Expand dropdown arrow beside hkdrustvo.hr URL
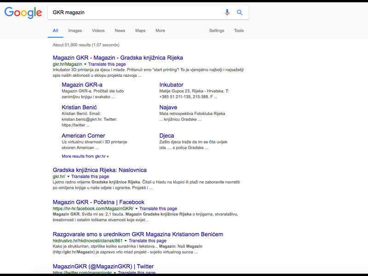368x276 pixels. coord(126,241)
